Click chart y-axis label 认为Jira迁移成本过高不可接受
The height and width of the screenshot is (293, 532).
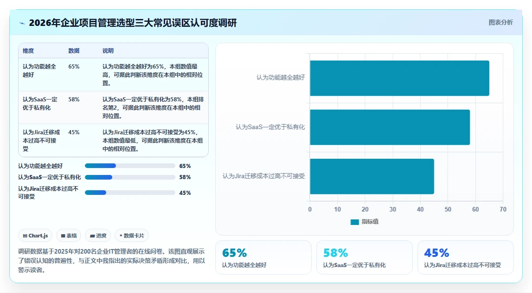point(263,176)
